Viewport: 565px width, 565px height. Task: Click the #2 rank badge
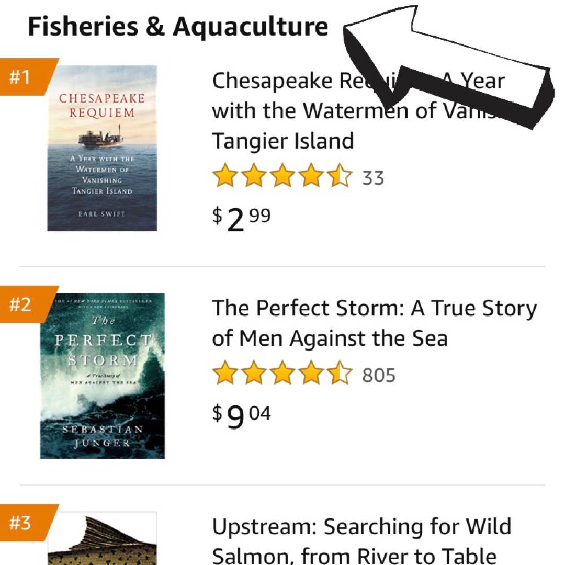point(22,304)
